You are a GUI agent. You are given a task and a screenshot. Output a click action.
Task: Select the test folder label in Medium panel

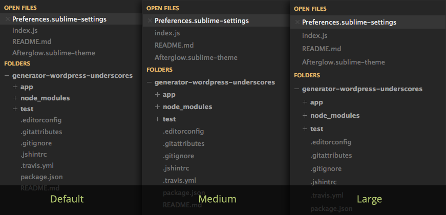[x=169, y=119]
